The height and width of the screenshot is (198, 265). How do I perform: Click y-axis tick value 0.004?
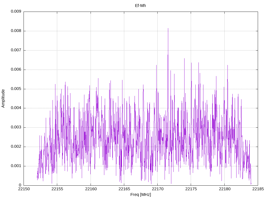(x=16, y=108)
